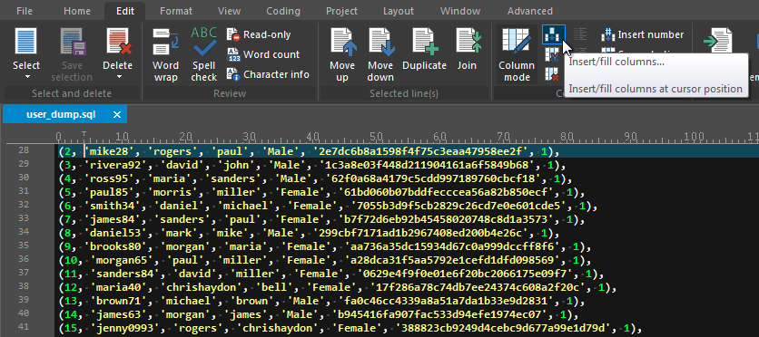Select the Edit ribbon tab
The width and height of the screenshot is (759, 337).
pos(125,11)
